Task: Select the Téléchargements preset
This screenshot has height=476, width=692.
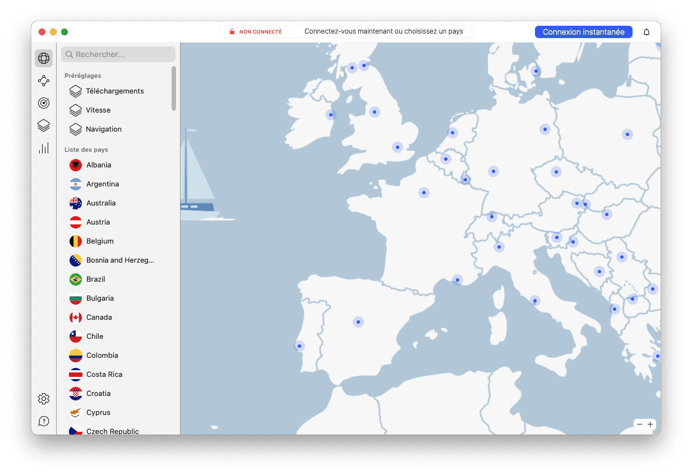Action: pyautogui.click(x=114, y=91)
